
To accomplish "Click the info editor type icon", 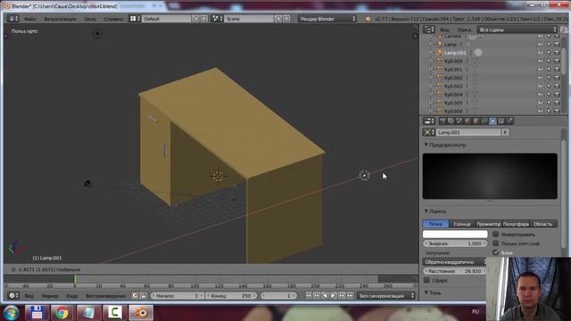I will pyautogui.click(x=12, y=19).
